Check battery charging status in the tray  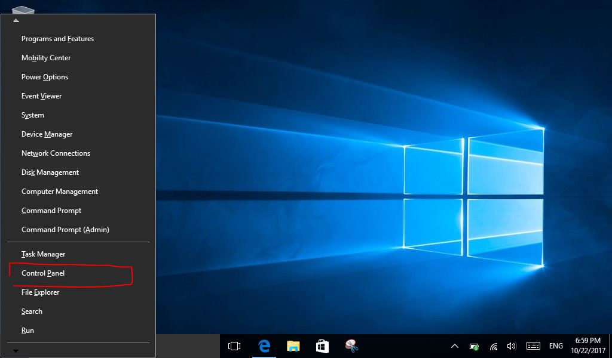pos(474,346)
